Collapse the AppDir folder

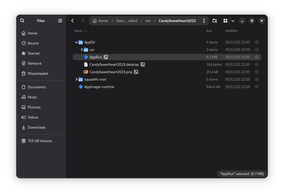tap(76, 42)
